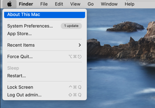The width and height of the screenshot is (155, 108).
Task: Choose About This Mac
Action: coord(45,15)
